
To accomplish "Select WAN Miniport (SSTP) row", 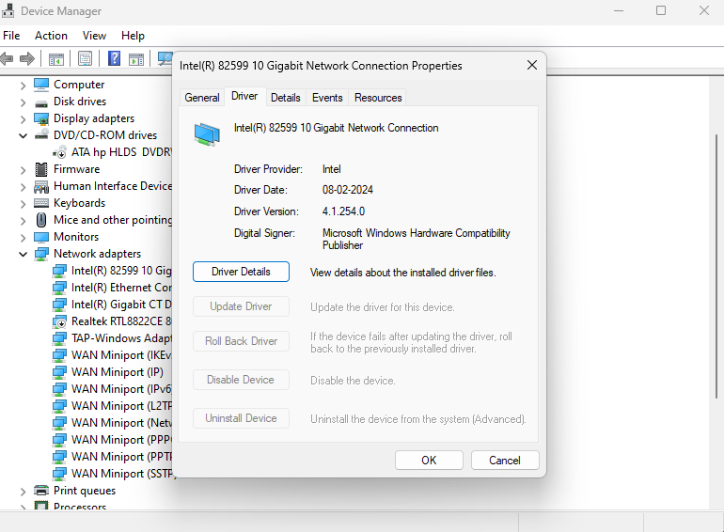I will [112, 474].
